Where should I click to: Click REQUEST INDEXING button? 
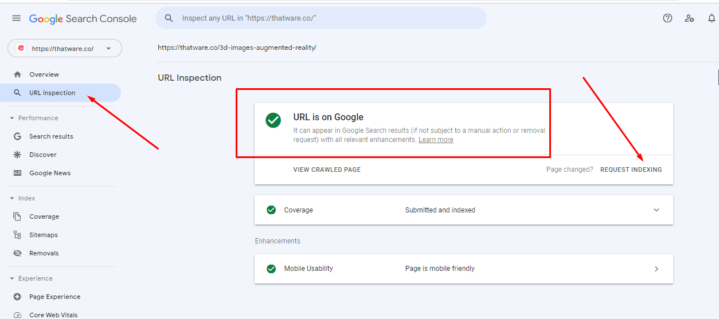(631, 170)
